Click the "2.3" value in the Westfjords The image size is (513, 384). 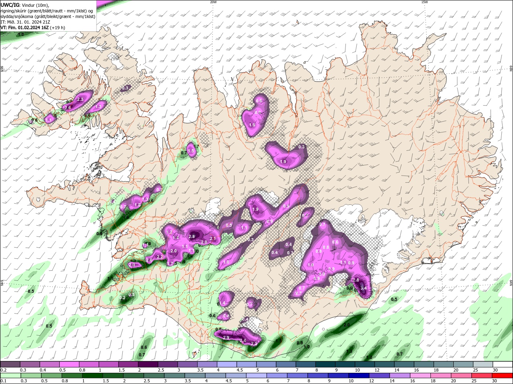(80, 99)
